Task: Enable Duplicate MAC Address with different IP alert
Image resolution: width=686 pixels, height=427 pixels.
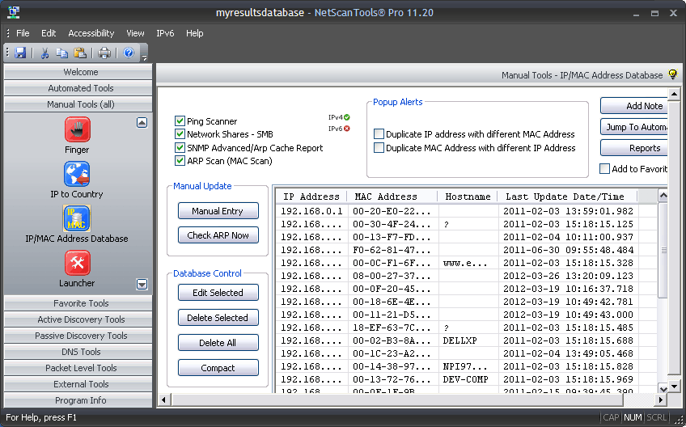Action: click(379, 147)
